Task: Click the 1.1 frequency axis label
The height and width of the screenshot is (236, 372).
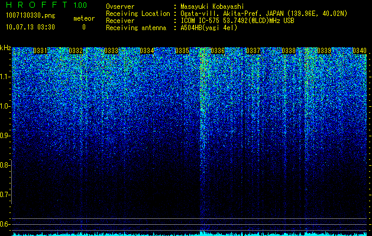Action: point(5,77)
